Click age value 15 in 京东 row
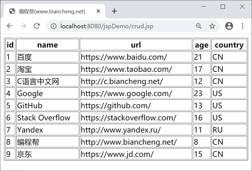The height and width of the screenshot is (171, 252). [x=202, y=154]
